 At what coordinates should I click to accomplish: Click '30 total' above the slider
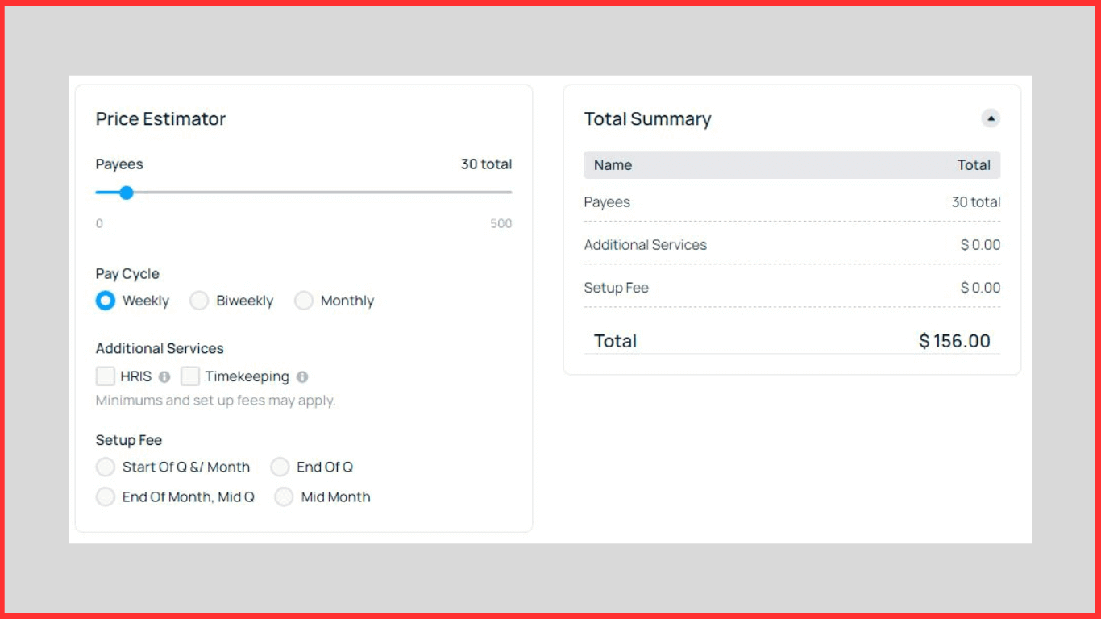pyautogui.click(x=486, y=164)
